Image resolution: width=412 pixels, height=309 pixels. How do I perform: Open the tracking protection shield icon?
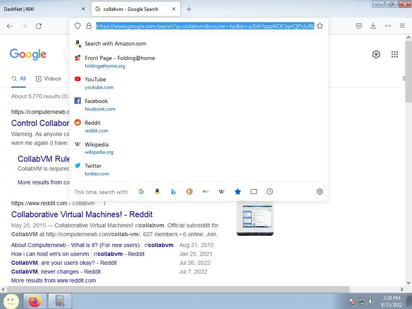78,26
